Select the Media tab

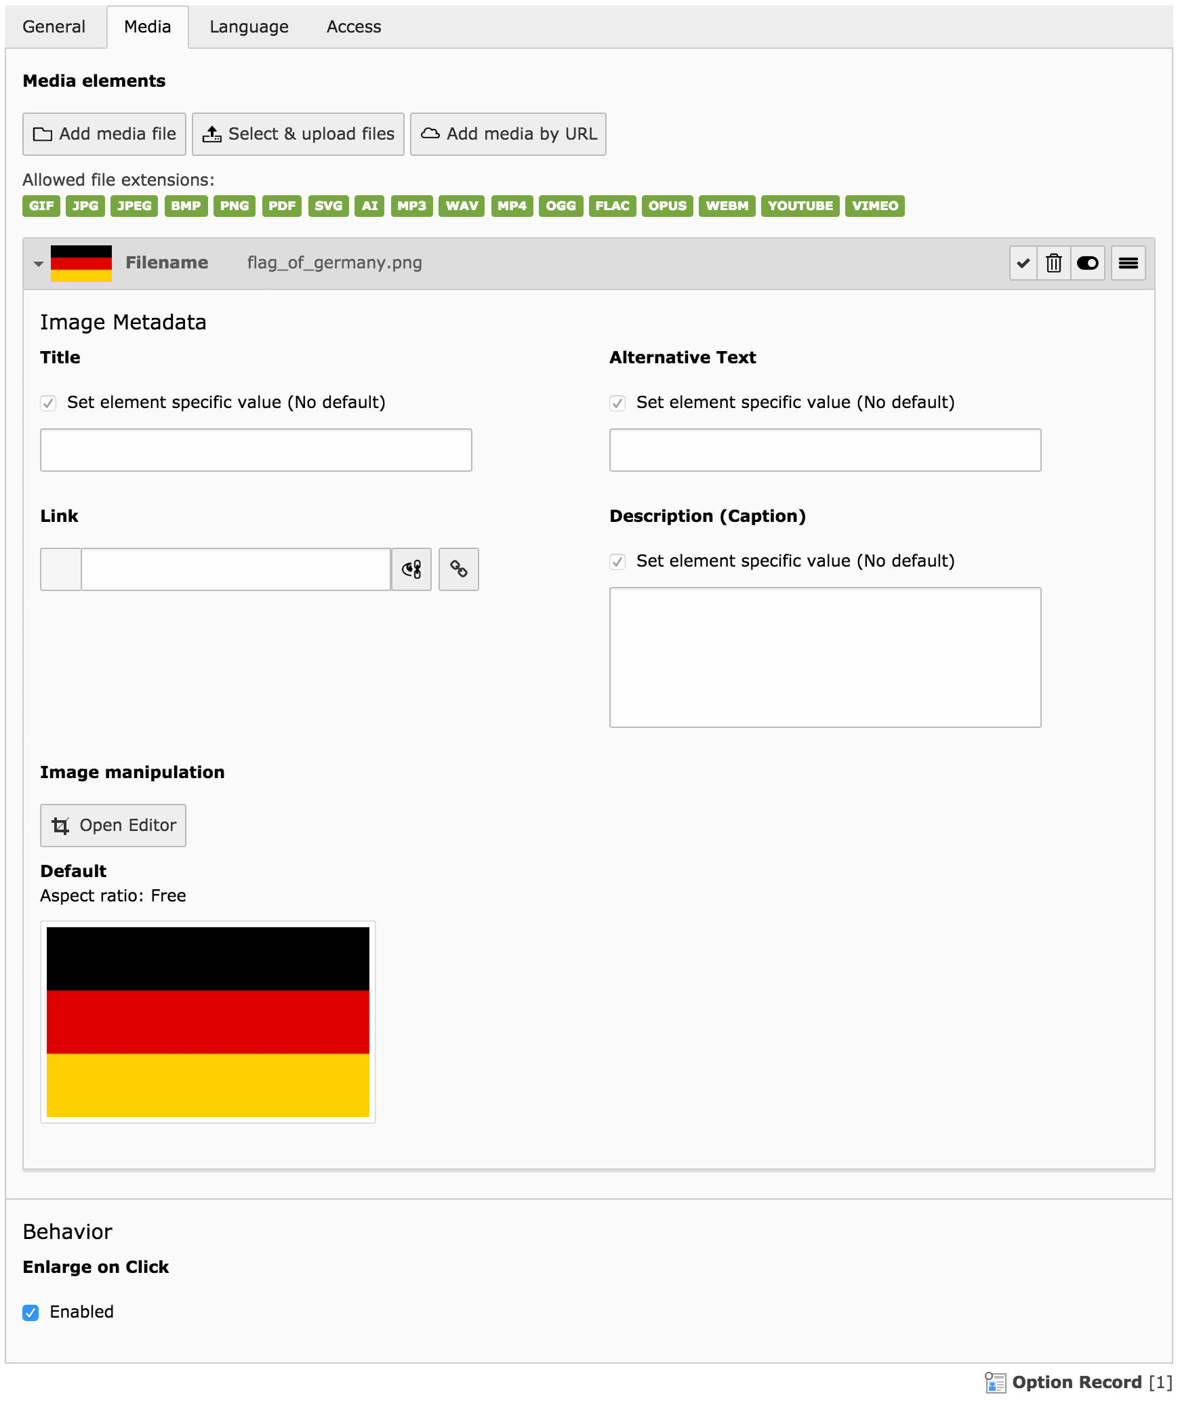click(147, 27)
